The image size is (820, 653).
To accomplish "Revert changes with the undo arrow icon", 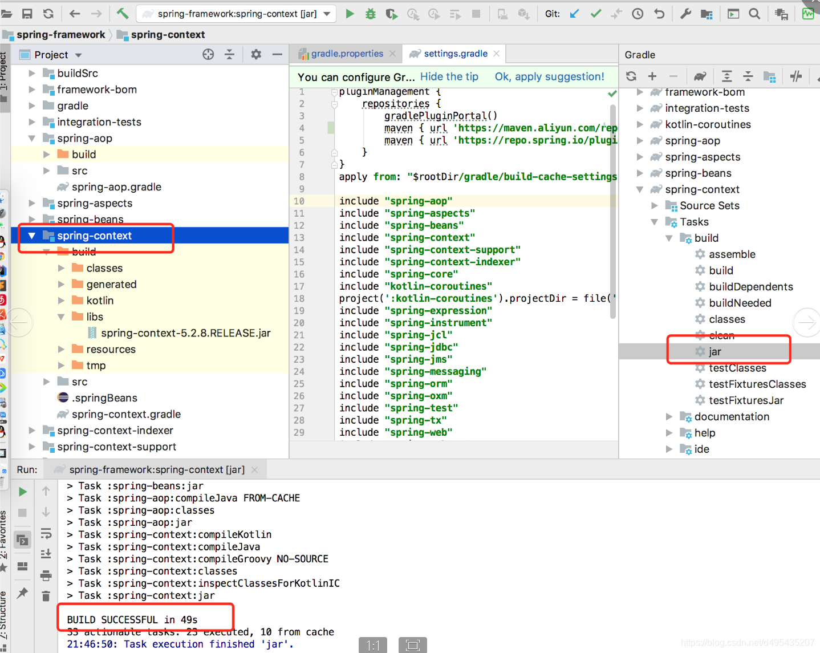I will click(x=659, y=14).
